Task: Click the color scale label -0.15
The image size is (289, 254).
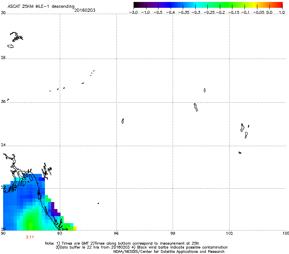Action: point(234,13)
